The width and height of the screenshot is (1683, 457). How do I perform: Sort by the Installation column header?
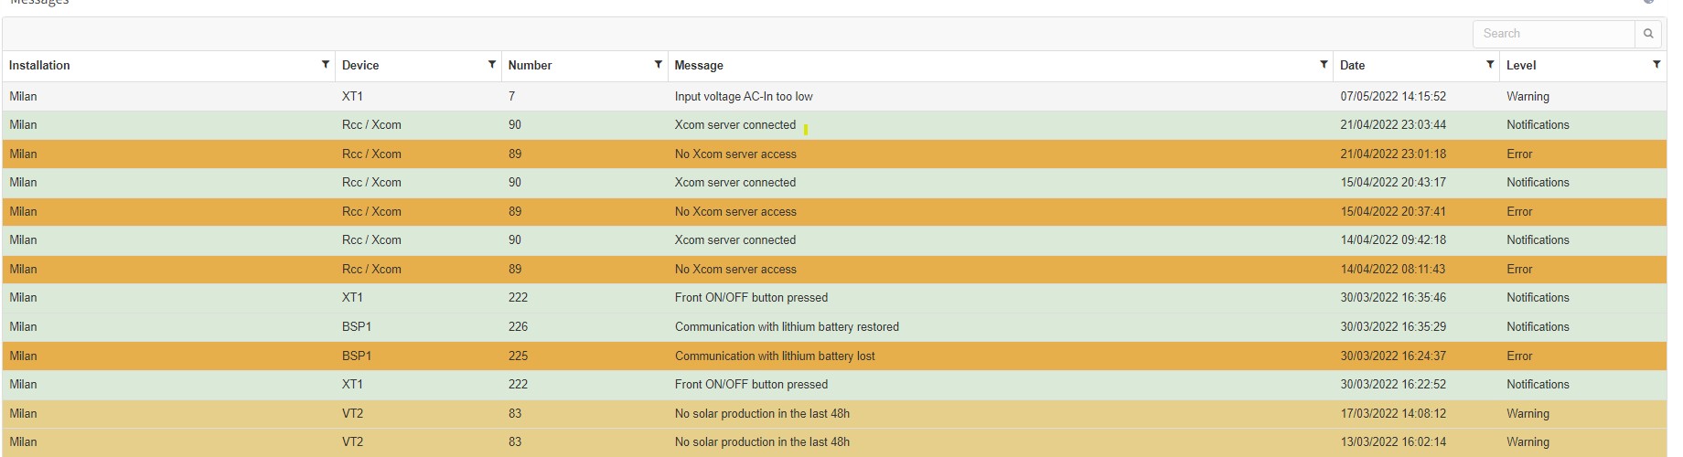pos(39,66)
